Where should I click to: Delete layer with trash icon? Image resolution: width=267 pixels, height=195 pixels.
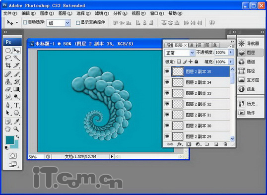[x=225, y=144]
